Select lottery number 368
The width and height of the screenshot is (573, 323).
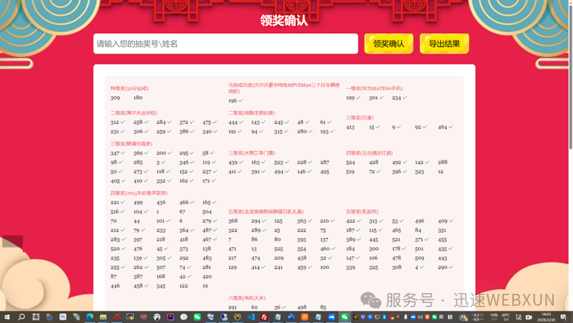tap(233, 221)
